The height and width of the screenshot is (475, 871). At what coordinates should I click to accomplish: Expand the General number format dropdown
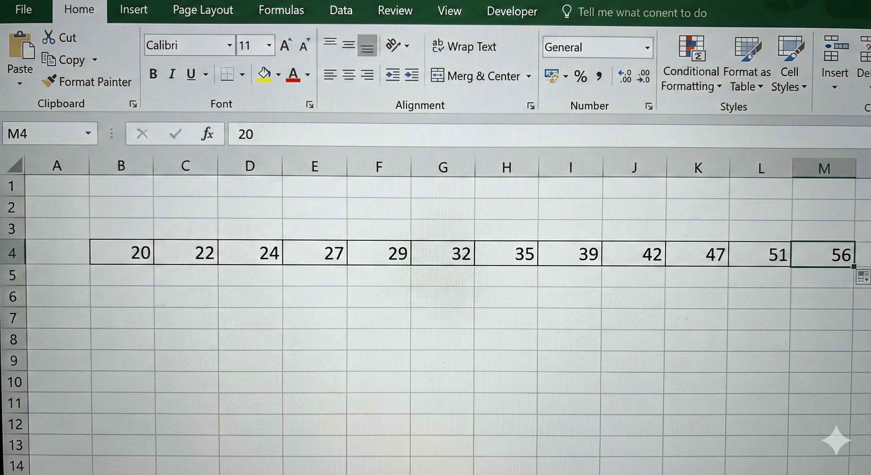point(647,47)
